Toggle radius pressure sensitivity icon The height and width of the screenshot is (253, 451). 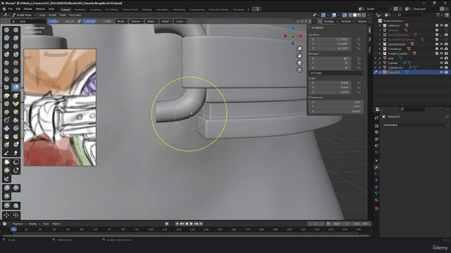click(79, 21)
